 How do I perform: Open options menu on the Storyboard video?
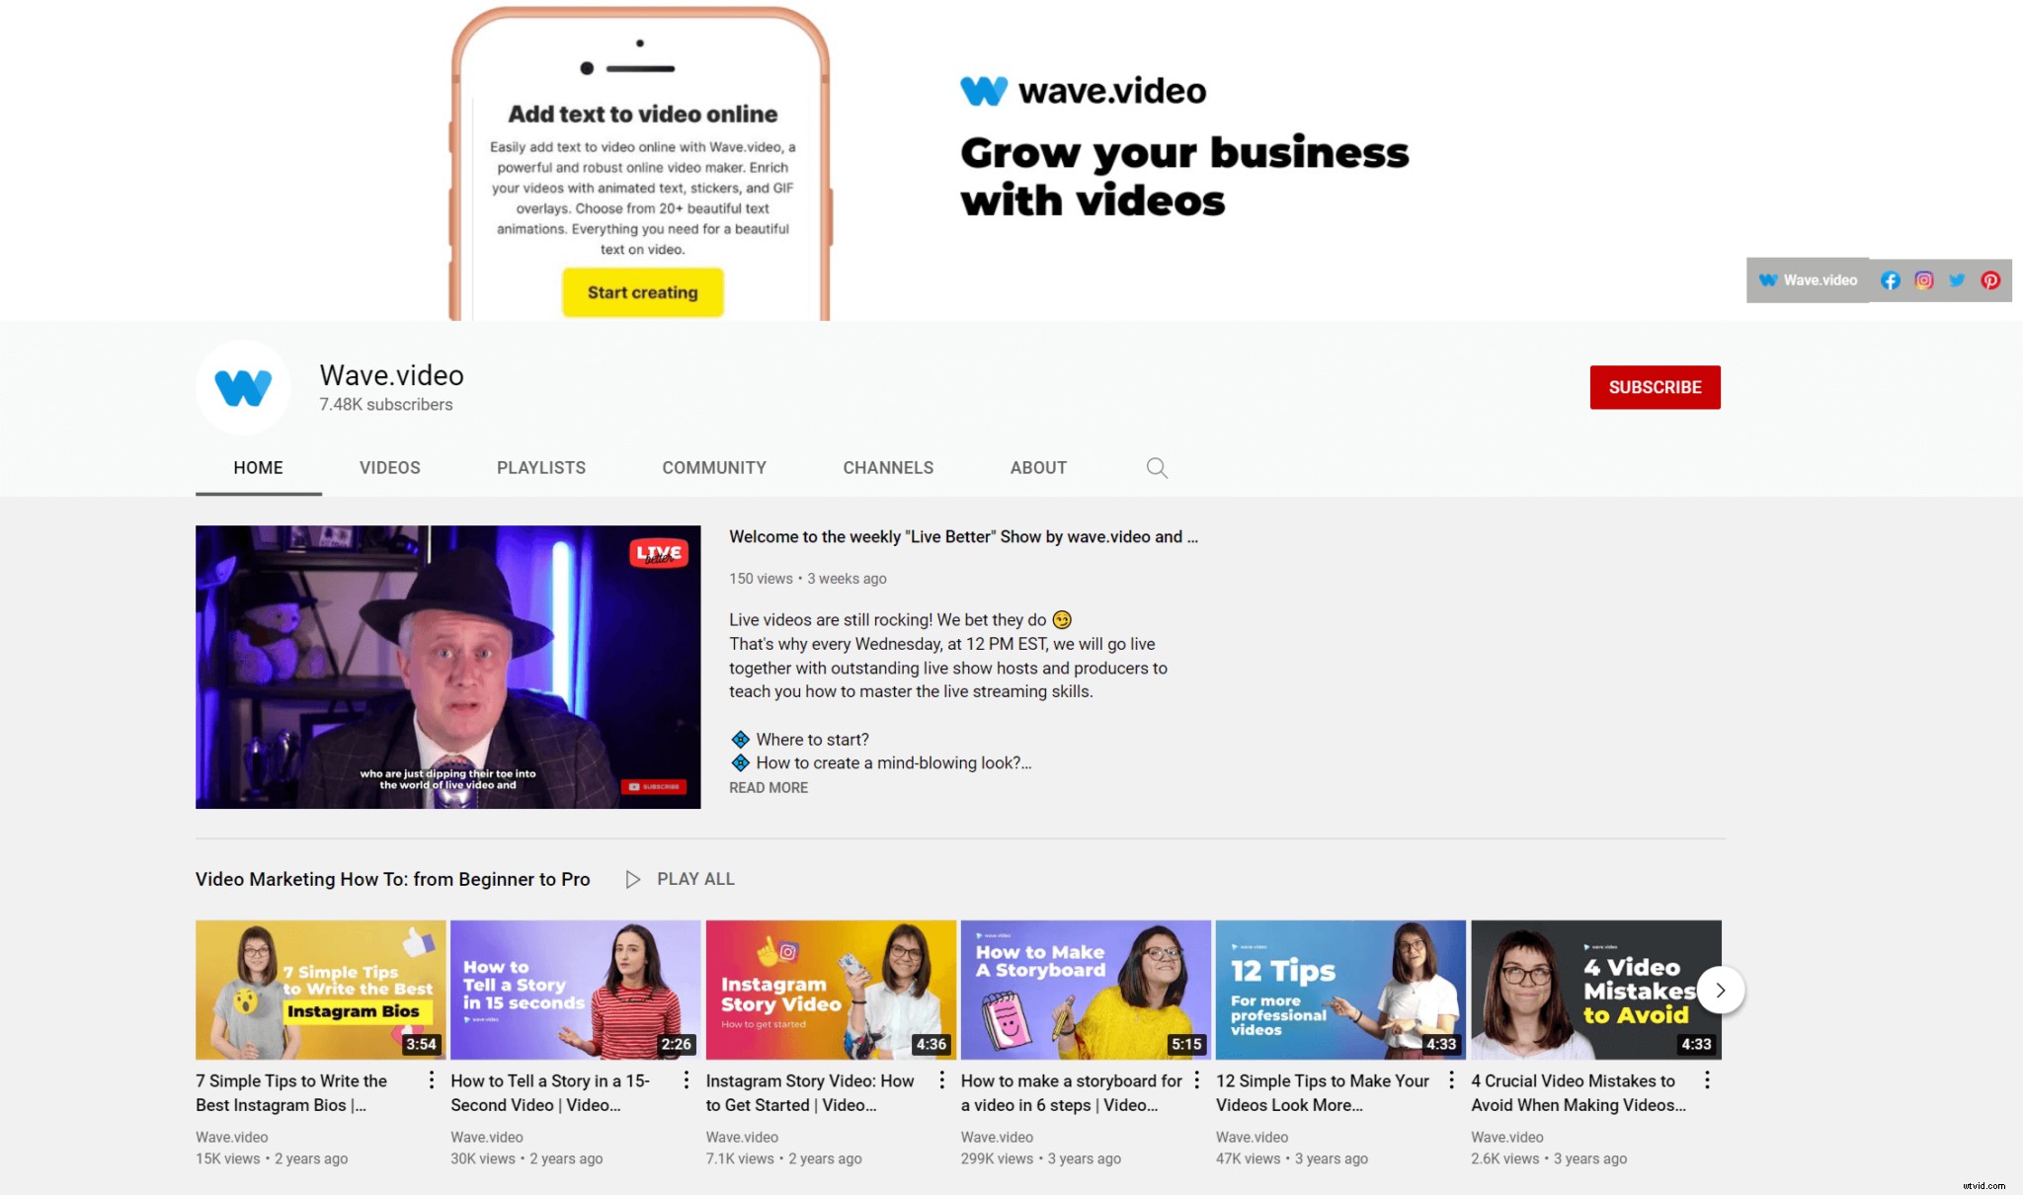pos(1195,1080)
